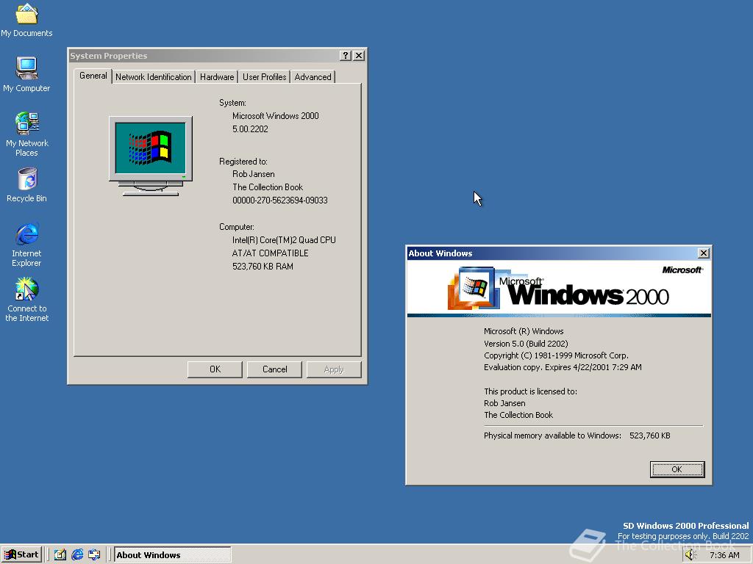Screen dimensions: 753x564
Task: Open the My Documents desktop icon
Action: tap(26, 20)
